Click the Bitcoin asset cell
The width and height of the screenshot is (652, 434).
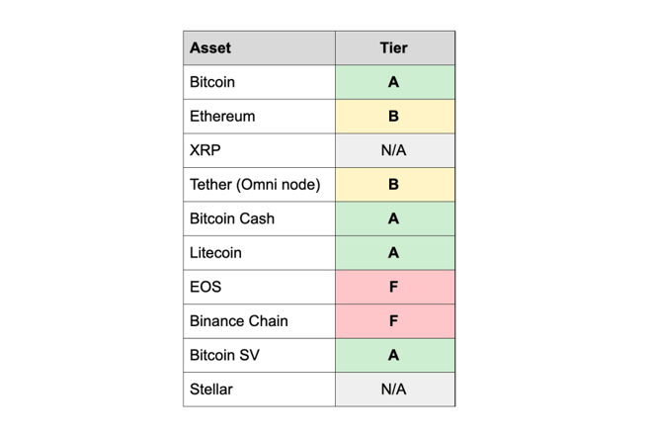tap(259, 82)
